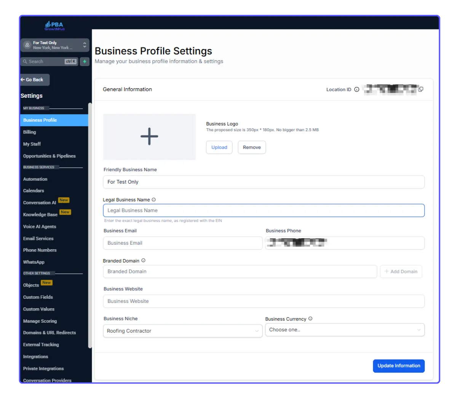Open Email Services settings
The height and width of the screenshot is (411, 457).
38,239
